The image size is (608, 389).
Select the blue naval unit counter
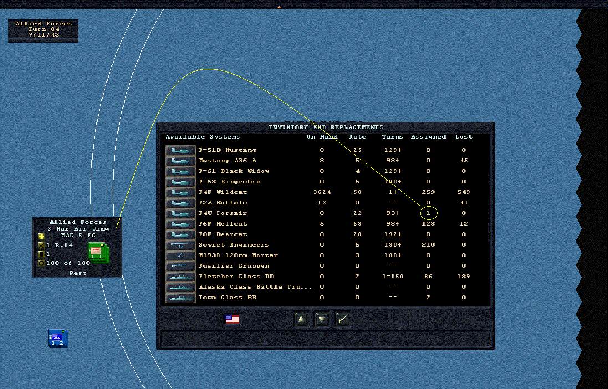pos(58,338)
